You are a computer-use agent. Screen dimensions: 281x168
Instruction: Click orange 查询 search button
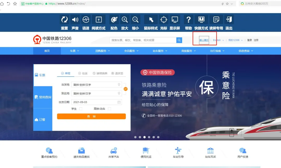91,116
